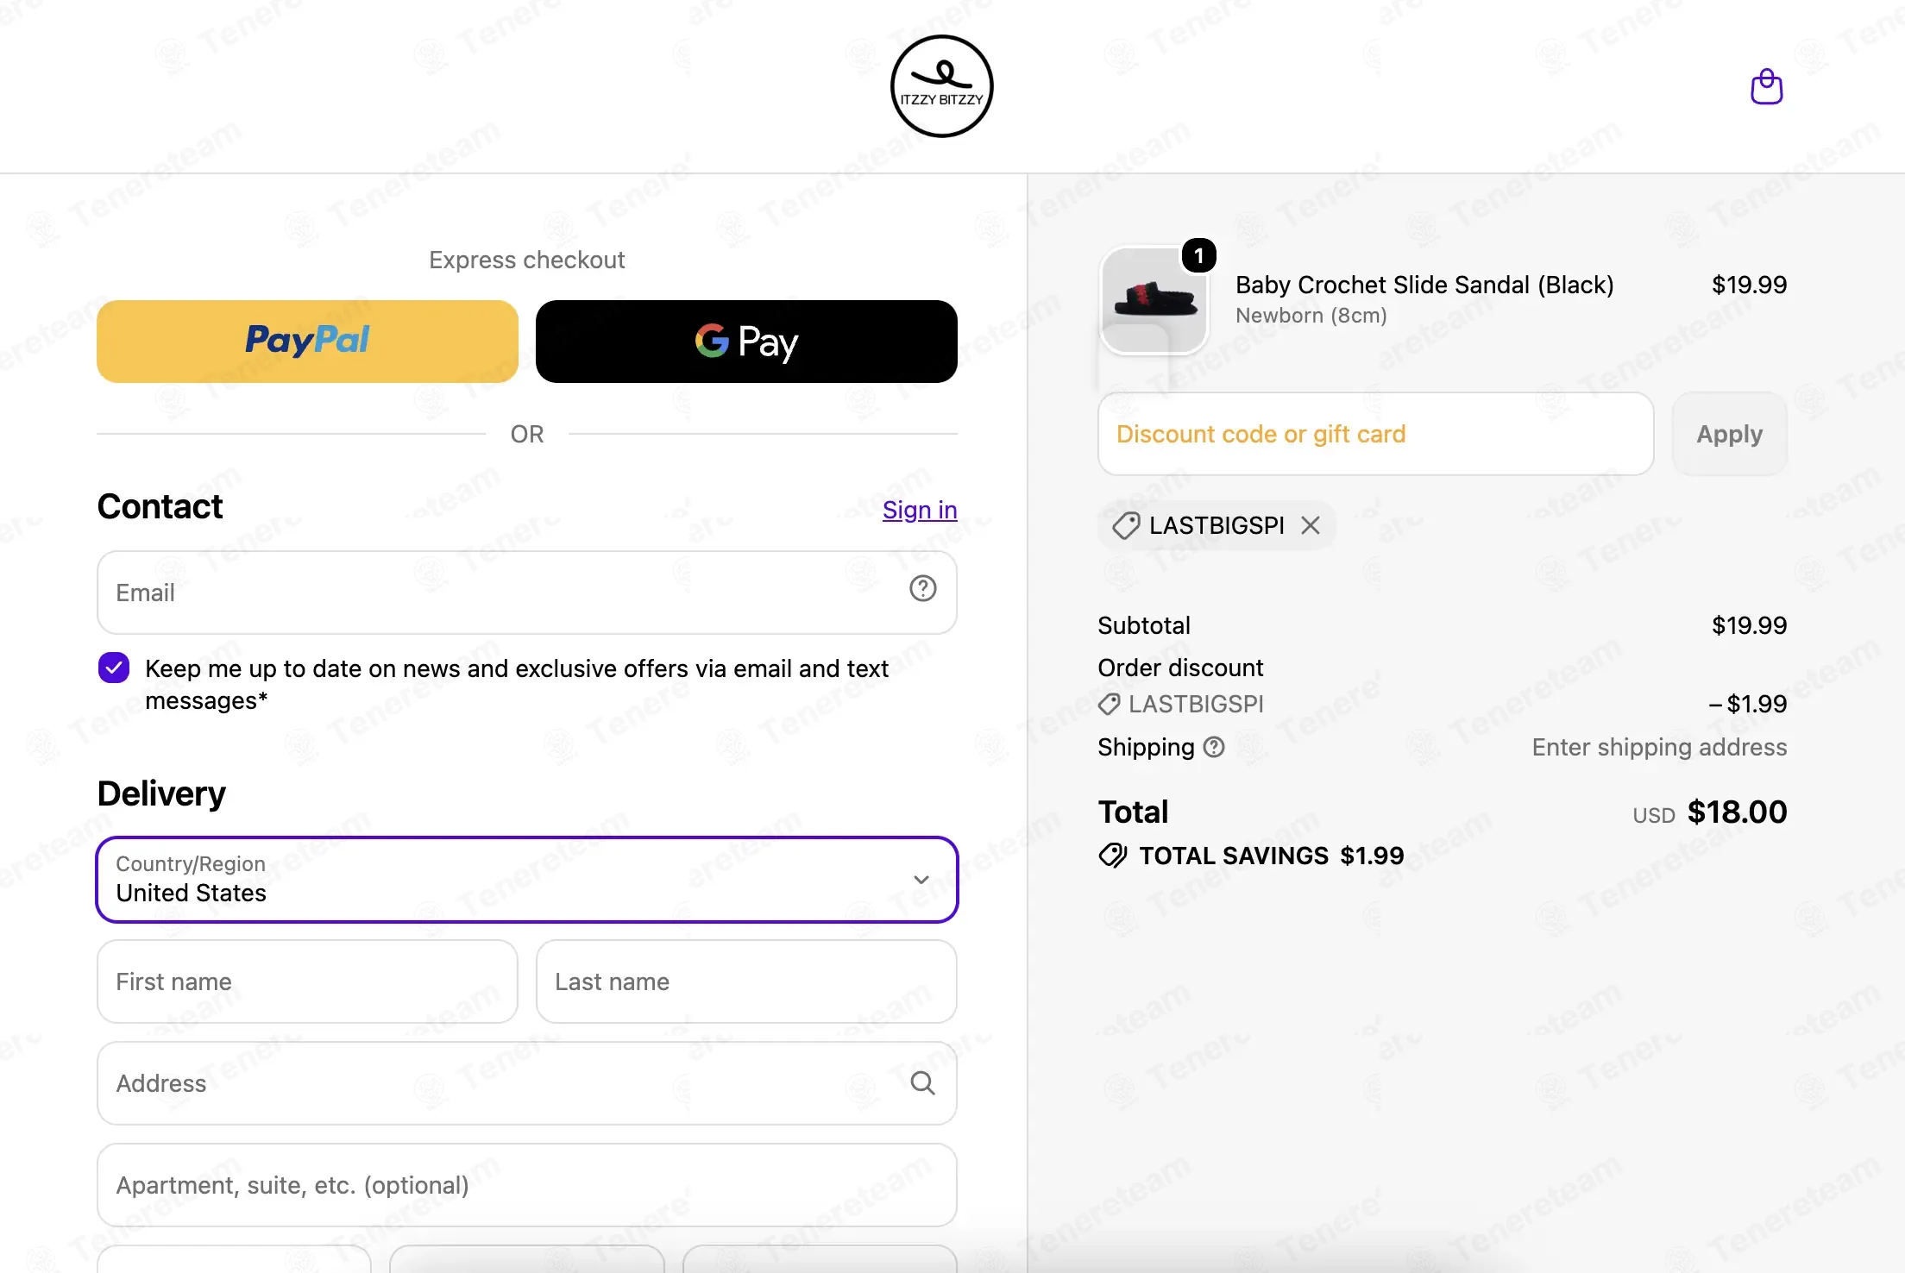Focus the Address field
The image size is (1905, 1273).
click(527, 1083)
